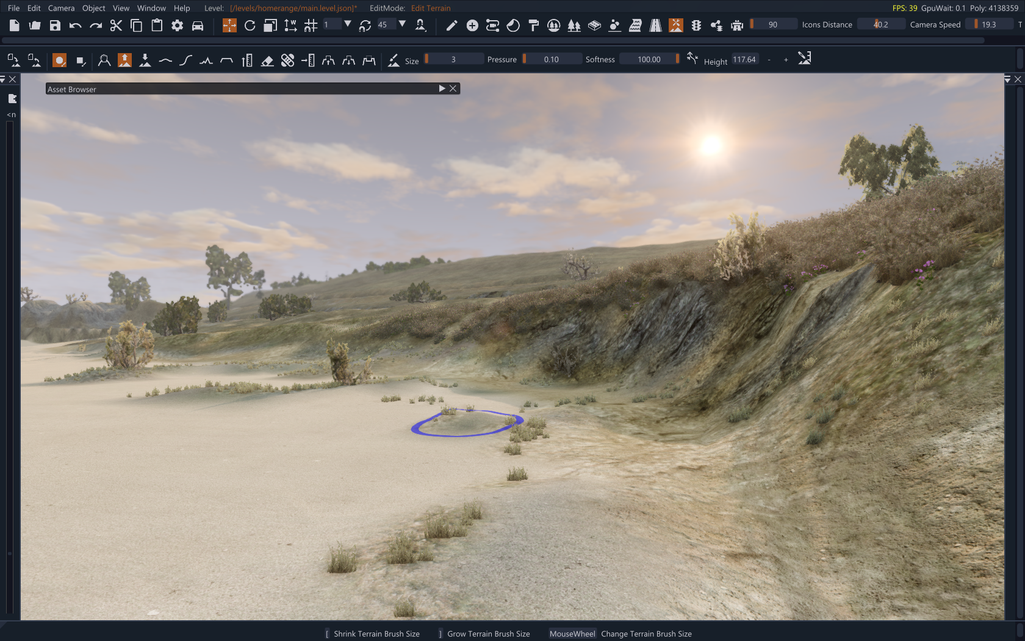Toggle the square brush shape
1025x641 pixels.
(80, 60)
